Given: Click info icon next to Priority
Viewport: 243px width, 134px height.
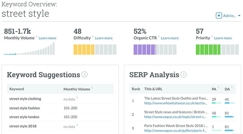Looking at the screenshot, I should click(x=212, y=36).
